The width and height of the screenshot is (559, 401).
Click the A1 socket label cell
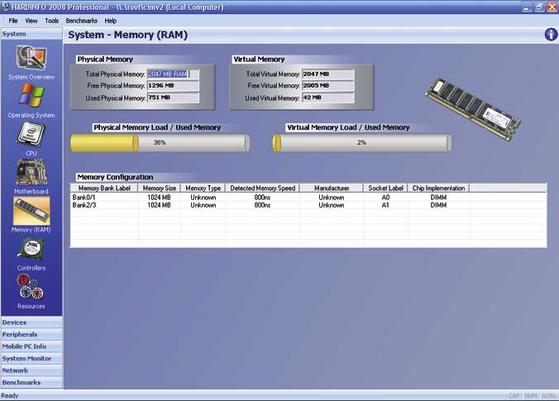(x=385, y=205)
